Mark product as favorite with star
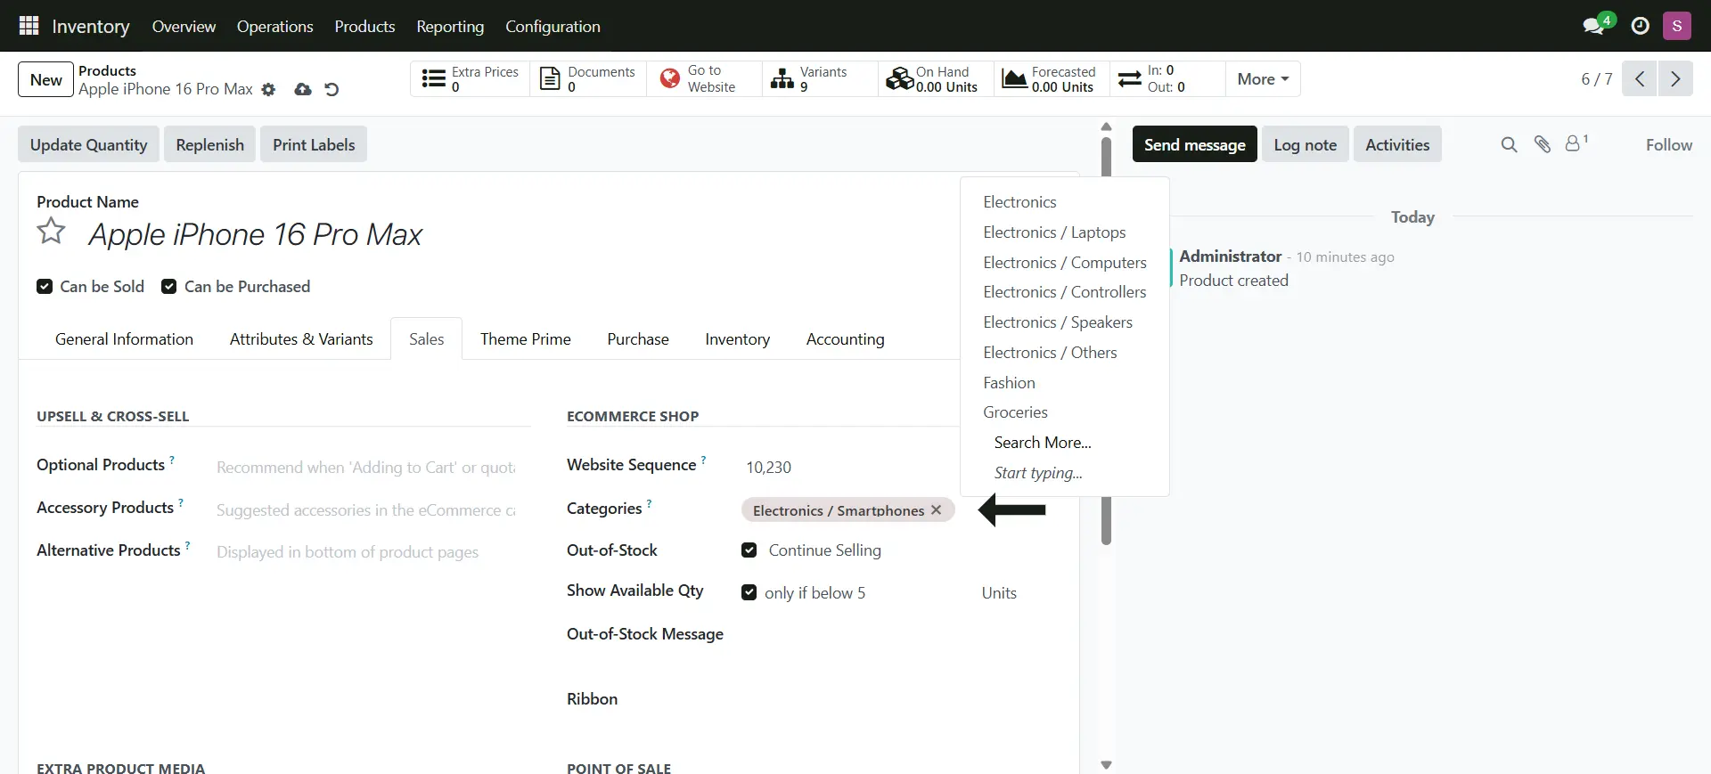Image resolution: width=1711 pixels, height=774 pixels. 51,232
